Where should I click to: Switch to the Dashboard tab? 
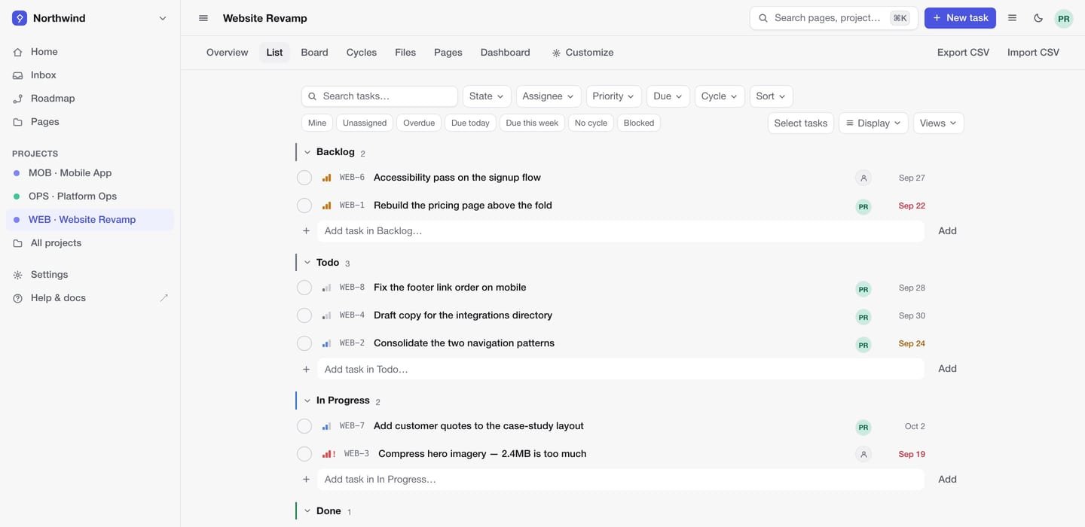coord(506,53)
